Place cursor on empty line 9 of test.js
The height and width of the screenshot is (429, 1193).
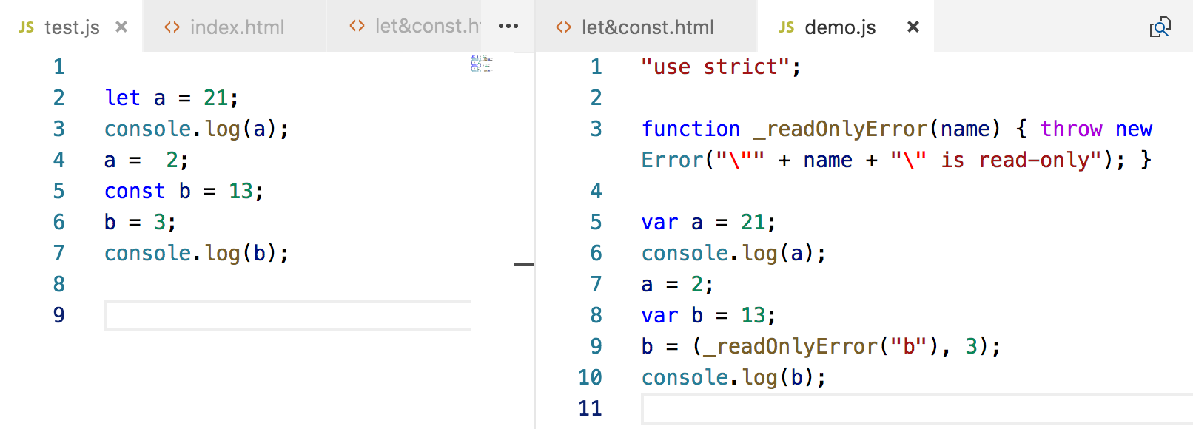[287, 316]
